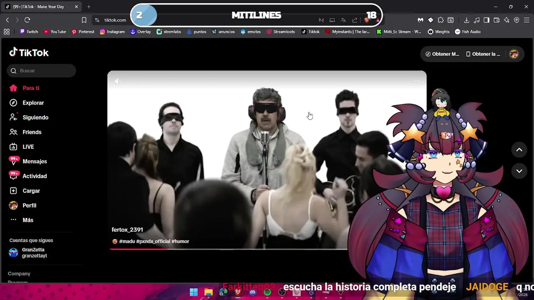Open the Fish Audio bookmark
534x300 pixels.
click(468, 32)
